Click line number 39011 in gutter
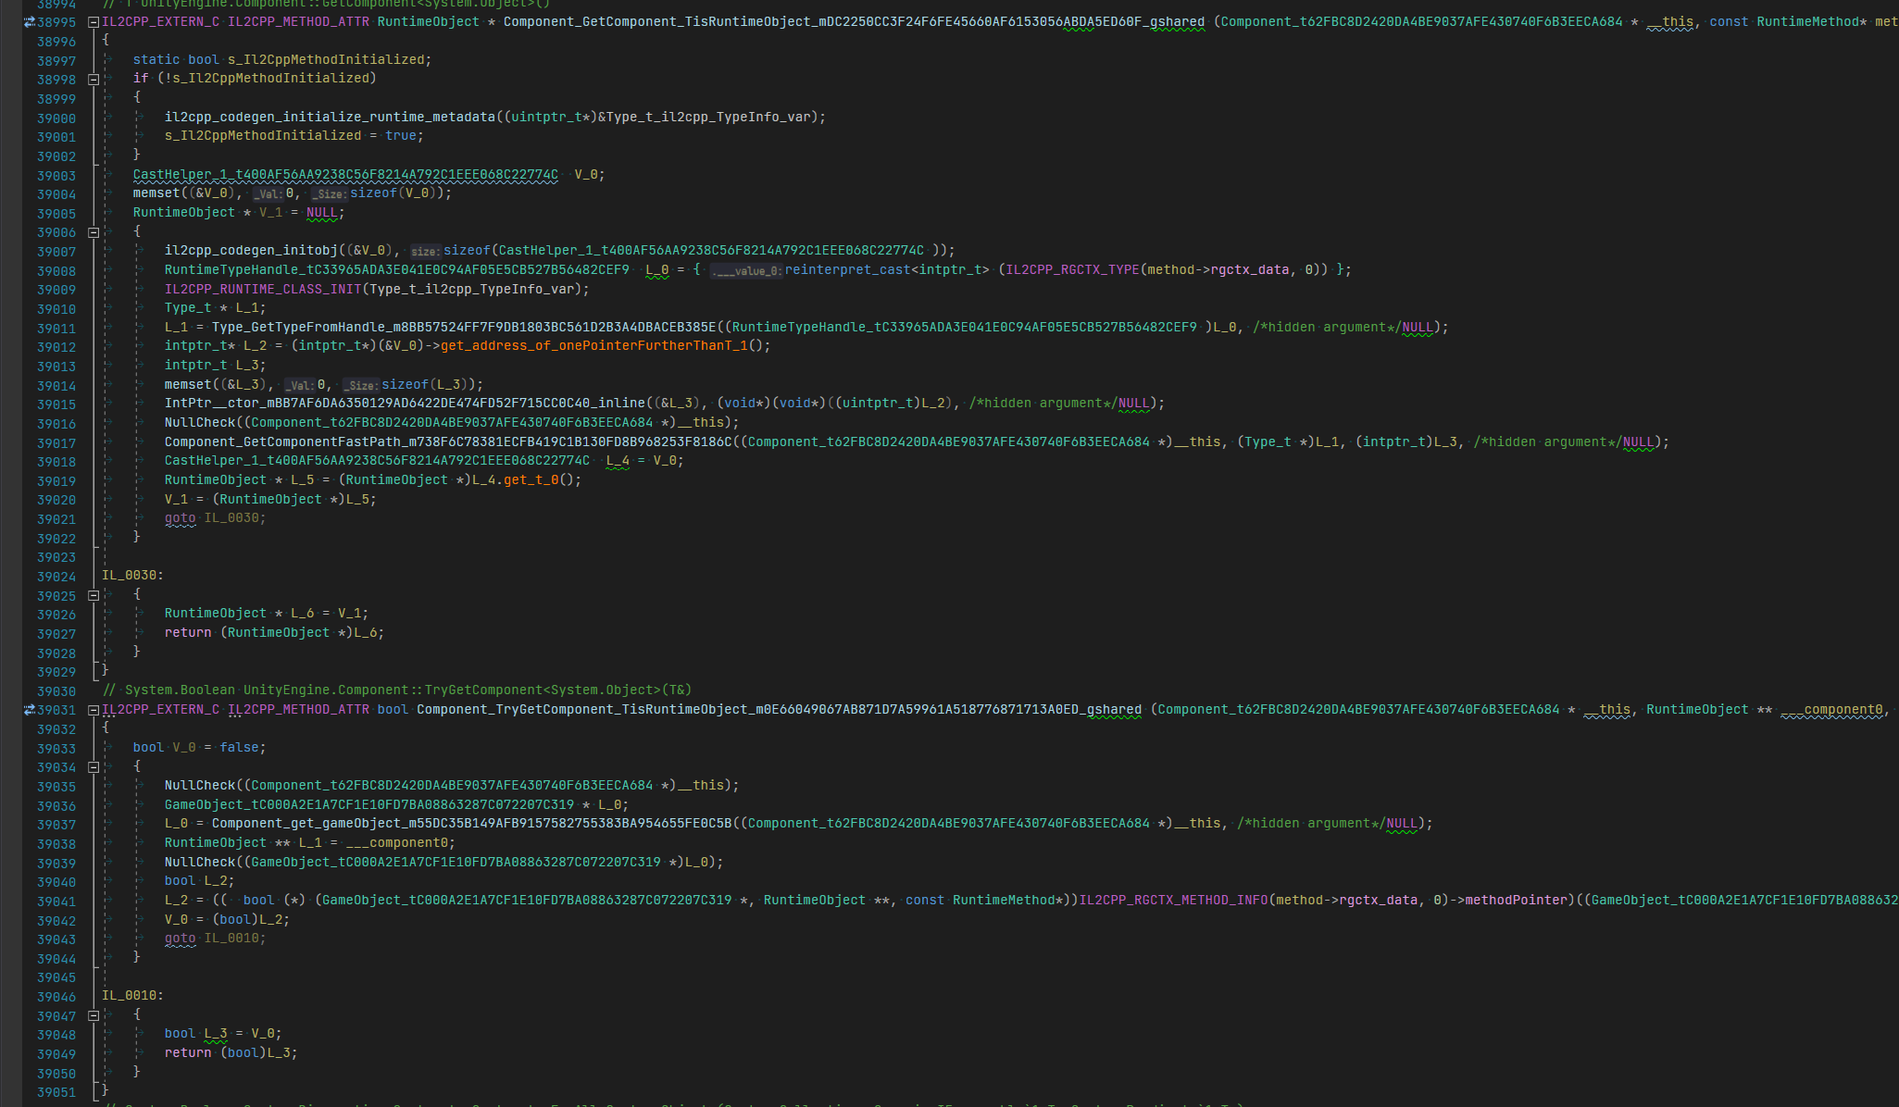The height and width of the screenshot is (1107, 1899). coord(56,329)
